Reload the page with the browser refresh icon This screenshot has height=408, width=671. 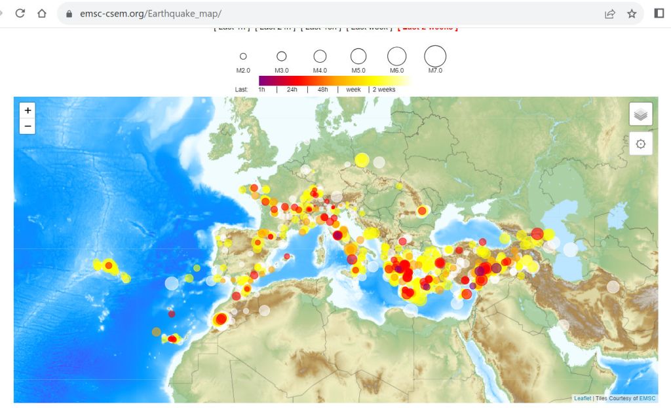[x=20, y=13]
